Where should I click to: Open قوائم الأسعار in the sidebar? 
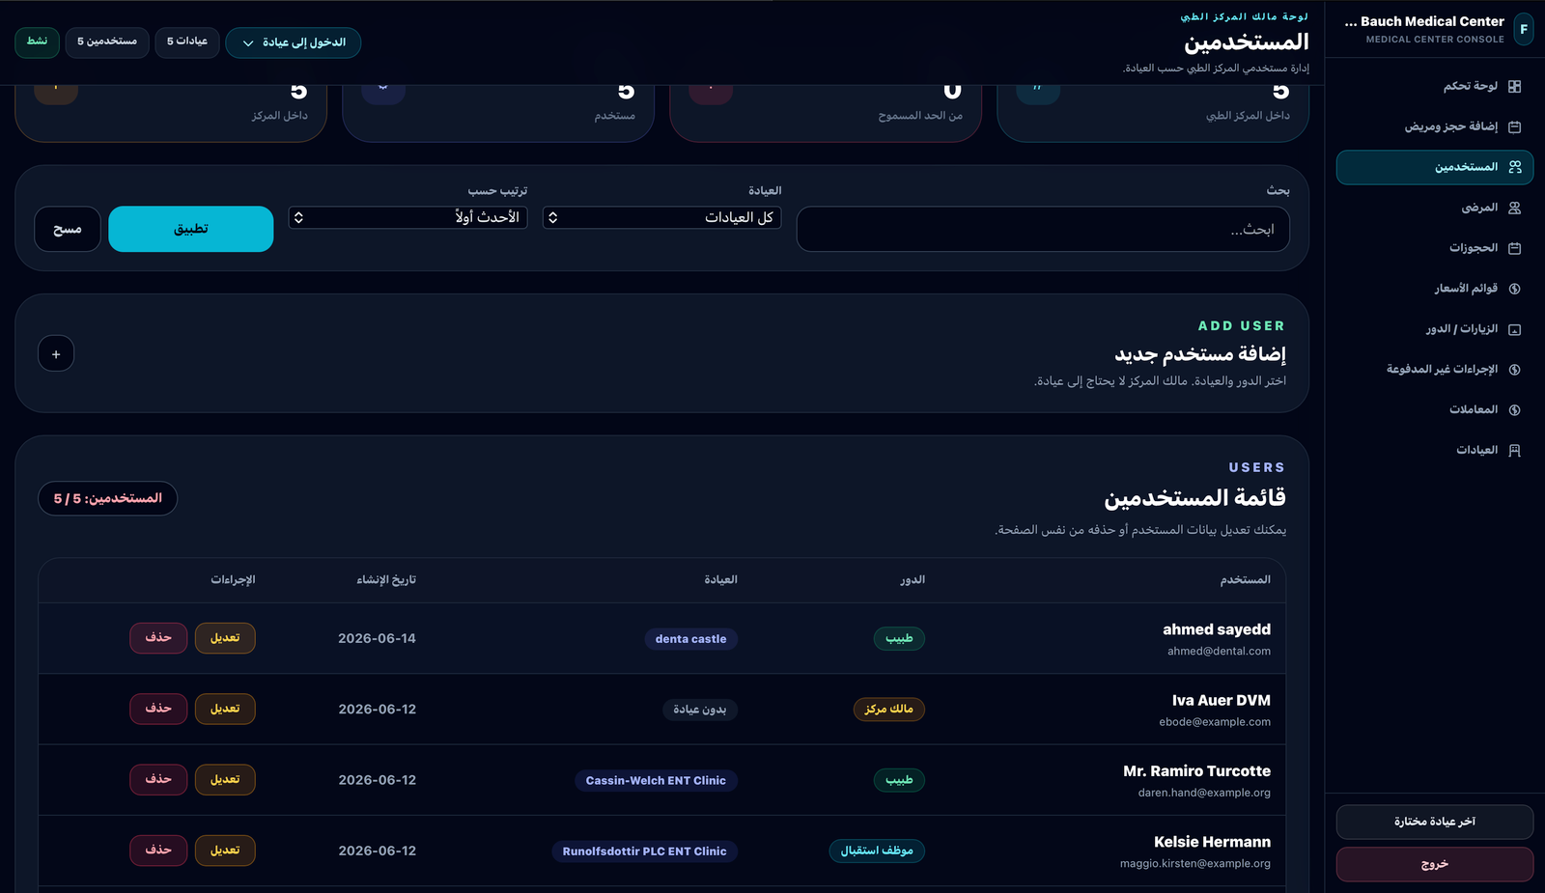tap(1435, 289)
